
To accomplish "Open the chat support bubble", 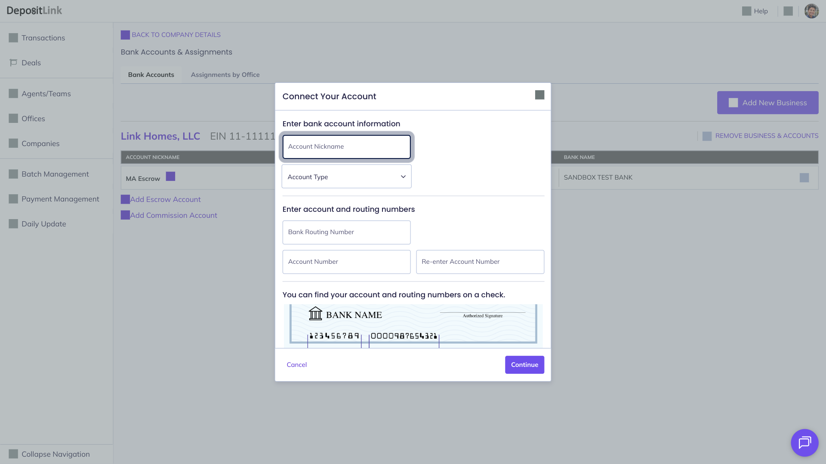I will click(x=804, y=443).
